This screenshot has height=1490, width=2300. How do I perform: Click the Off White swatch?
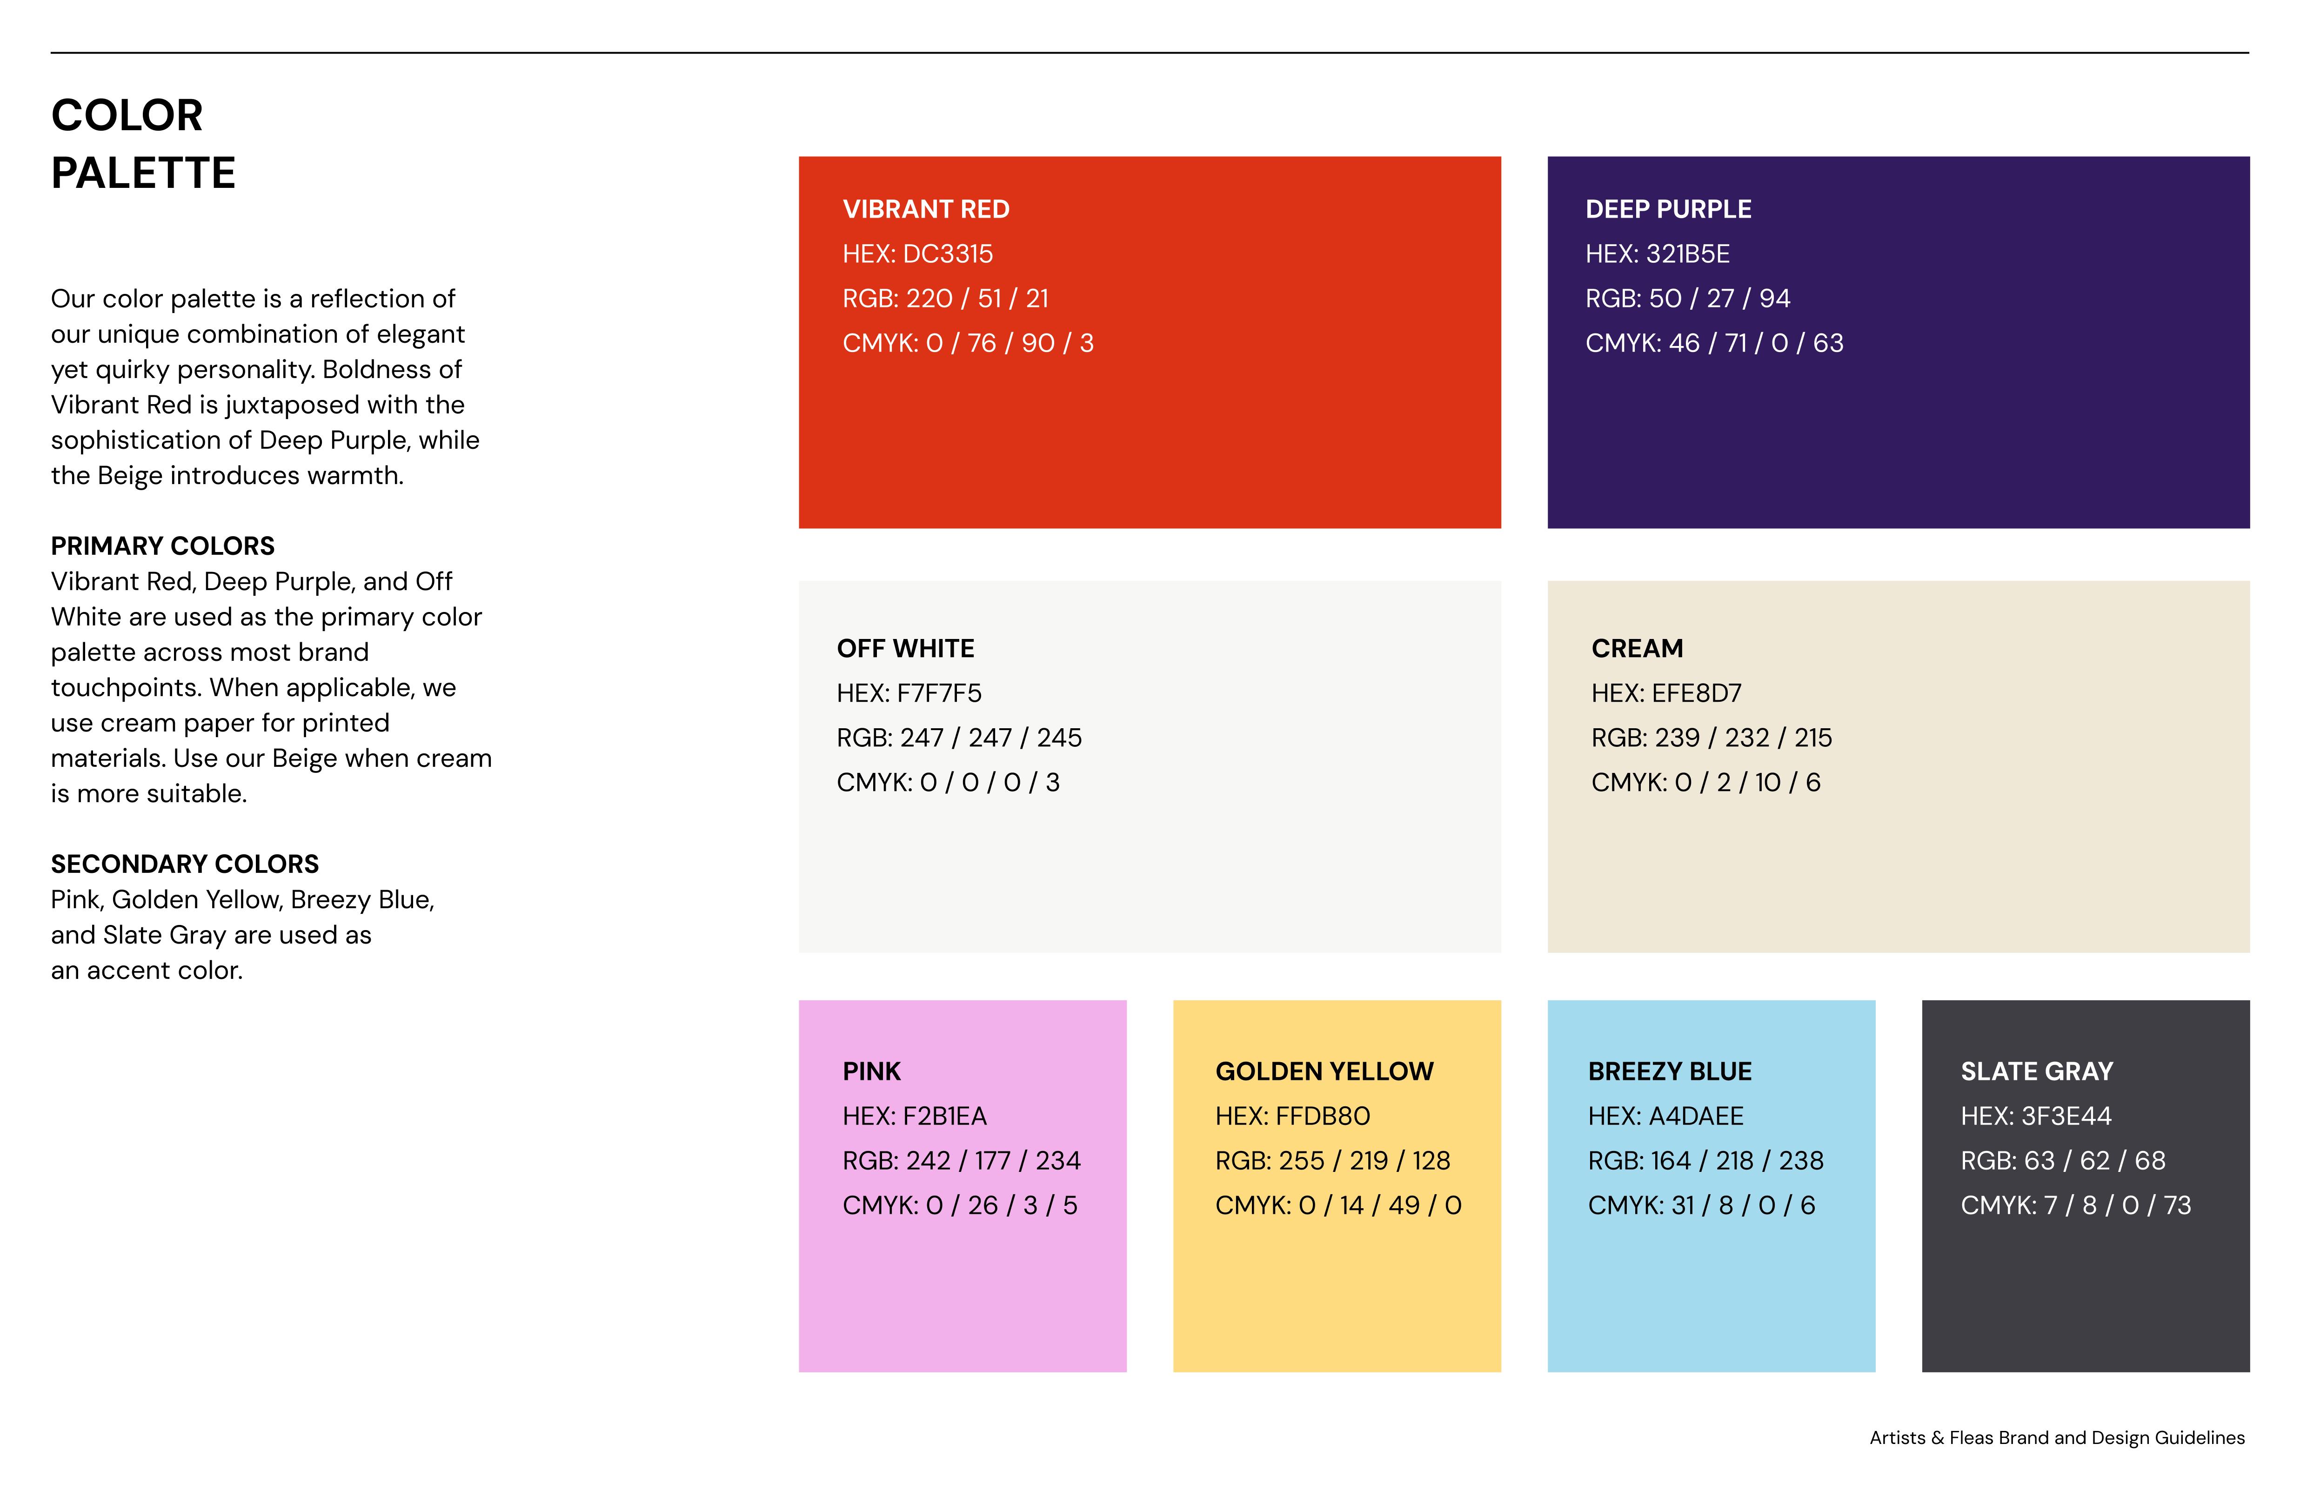(x=1149, y=870)
